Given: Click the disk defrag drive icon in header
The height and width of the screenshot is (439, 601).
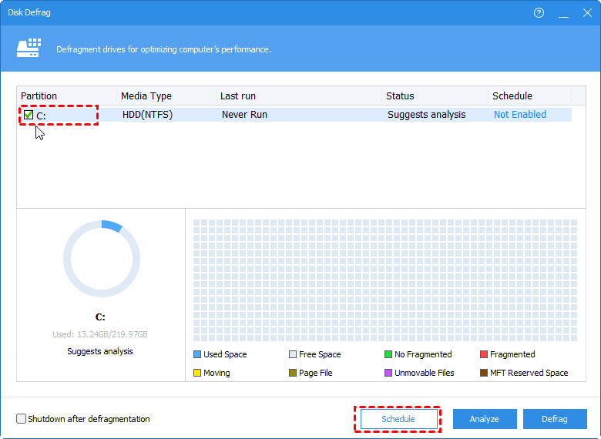Looking at the screenshot, I should 29,49.
